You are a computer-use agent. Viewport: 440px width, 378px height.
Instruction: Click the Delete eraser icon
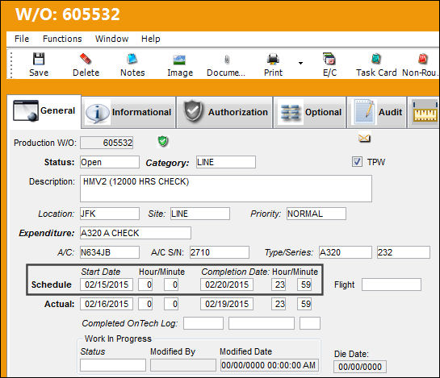pos(86,59)
